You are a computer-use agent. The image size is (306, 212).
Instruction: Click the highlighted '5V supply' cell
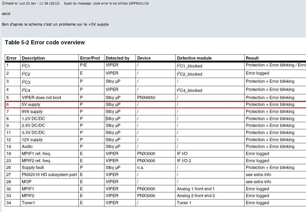click(x=31, y=105)
